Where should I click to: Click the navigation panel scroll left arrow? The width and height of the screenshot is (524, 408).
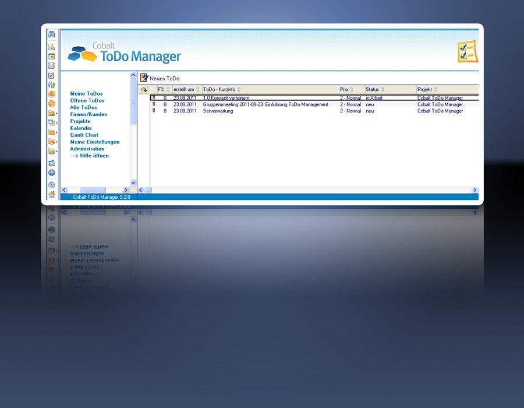pyautogui.click(x=64, y=190)
